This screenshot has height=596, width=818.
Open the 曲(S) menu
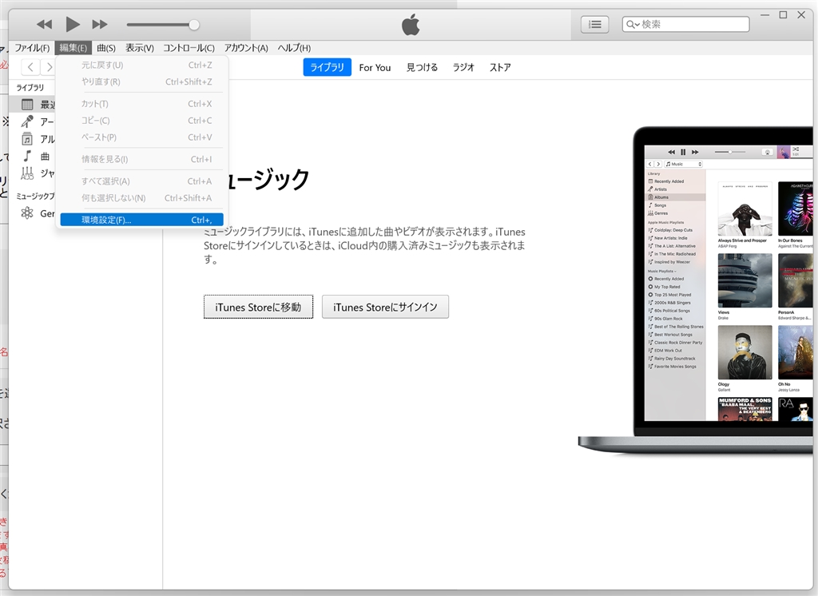tap(106, 48)
